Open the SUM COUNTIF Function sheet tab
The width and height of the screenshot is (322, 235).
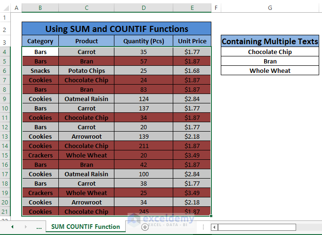85,227
